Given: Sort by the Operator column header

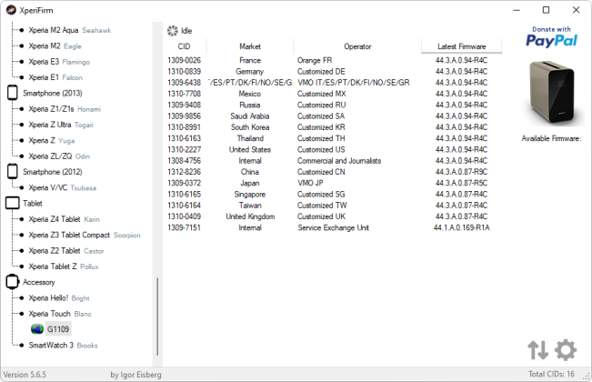Looking at the screenshot, I should click(x=357, y=46).
